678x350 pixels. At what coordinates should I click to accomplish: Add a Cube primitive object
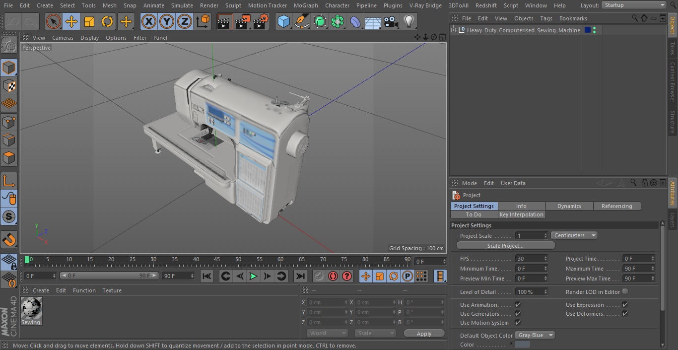click(x=283, y=21)
